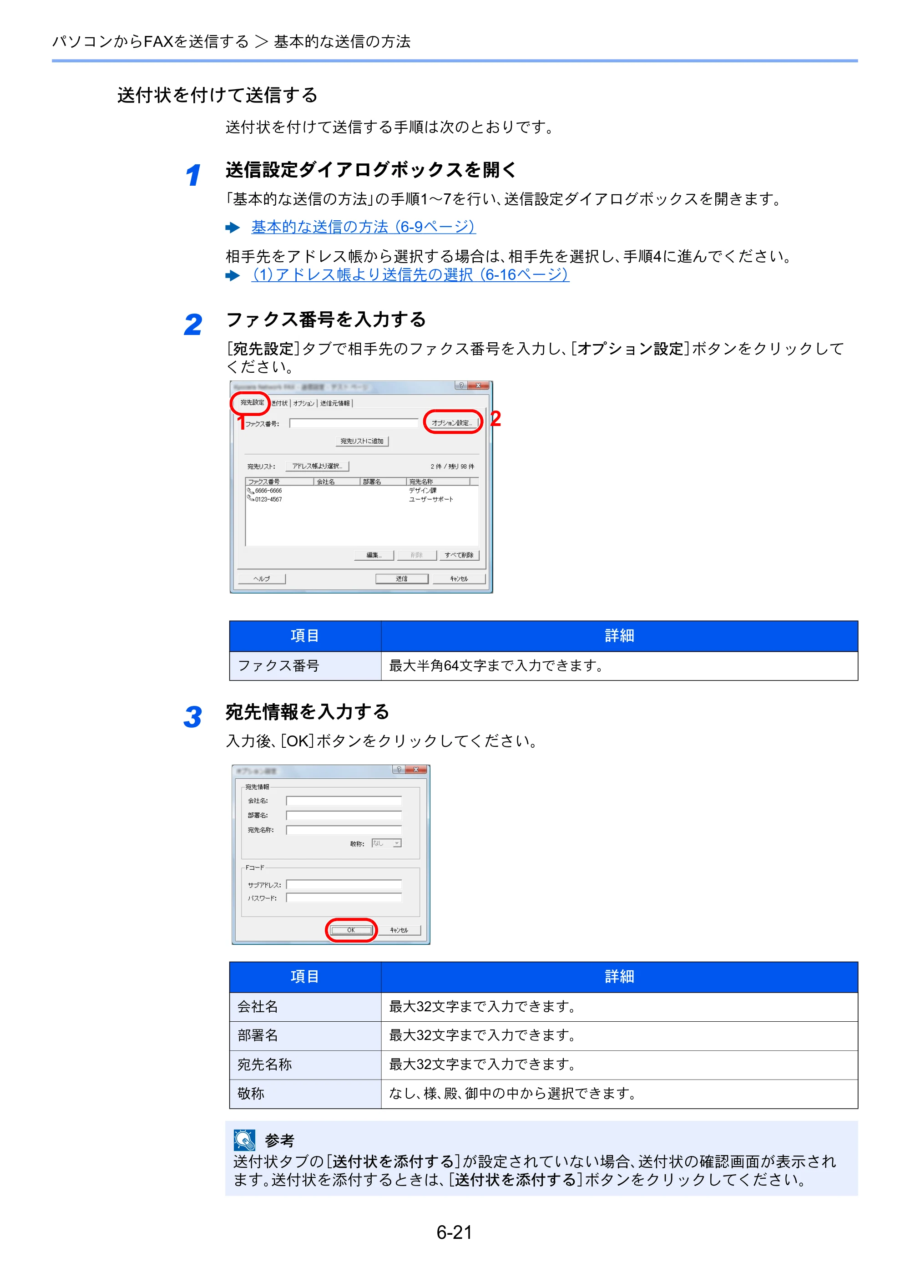Select the デザイン課 list row
This screenshot has width=910, height=1288.
(362, 490)
